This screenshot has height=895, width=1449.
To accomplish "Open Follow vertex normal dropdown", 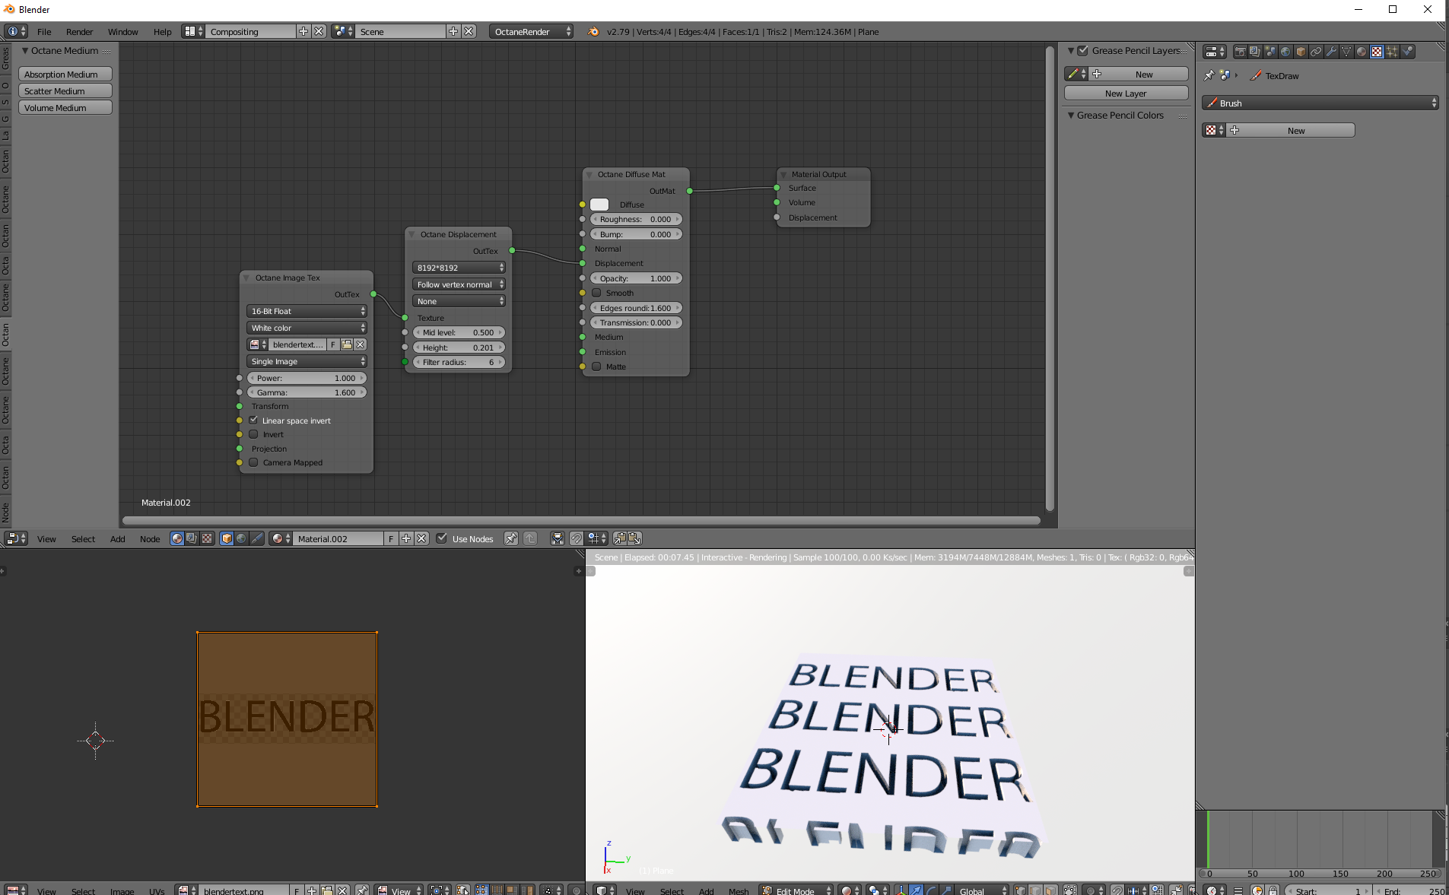I will (459, 284).
